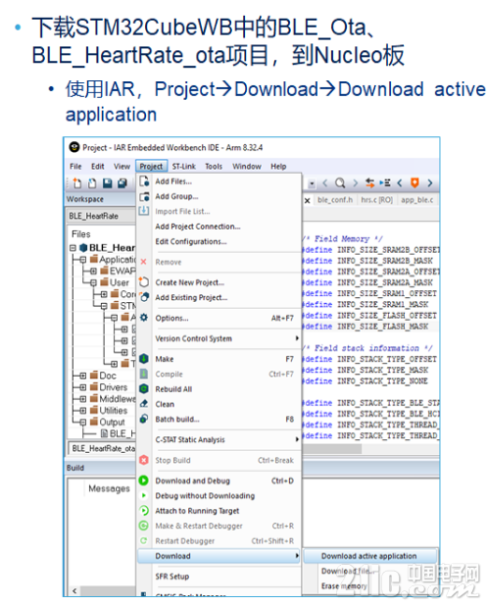This screenshot has width=487, height=606.
Task: Open the Download submenu
Action: [219, 556]
